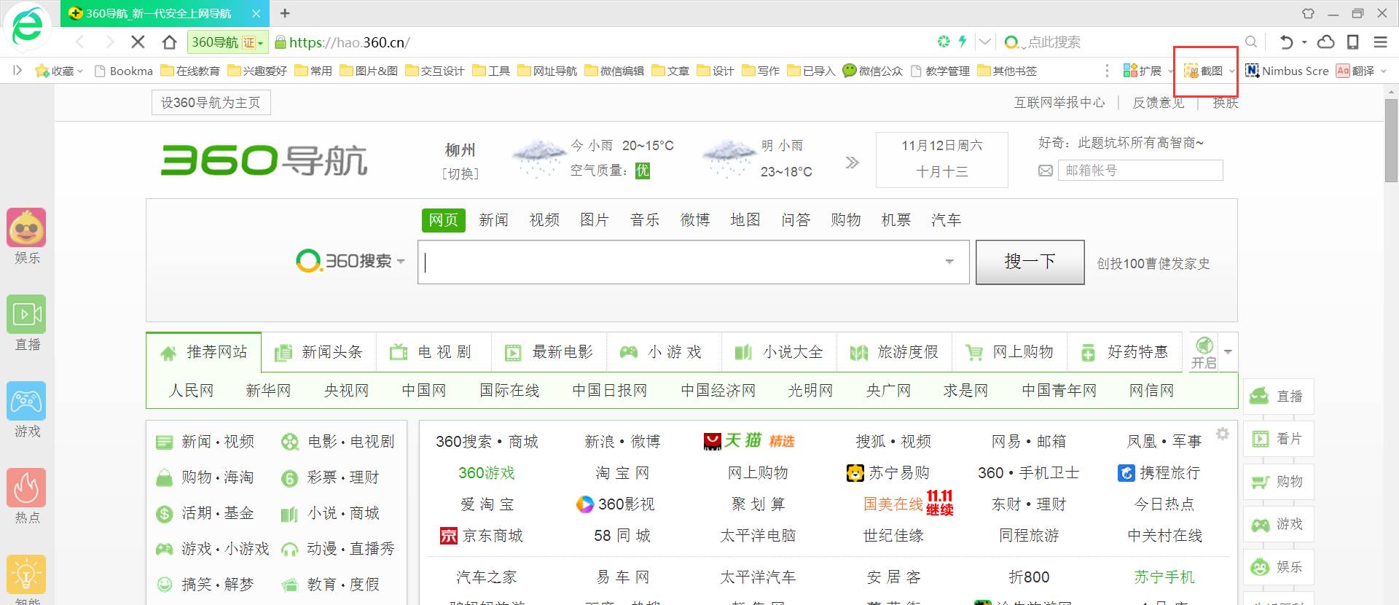Go to browser home page icon
The image size is (1399, 605).
(x=169, y=42)
